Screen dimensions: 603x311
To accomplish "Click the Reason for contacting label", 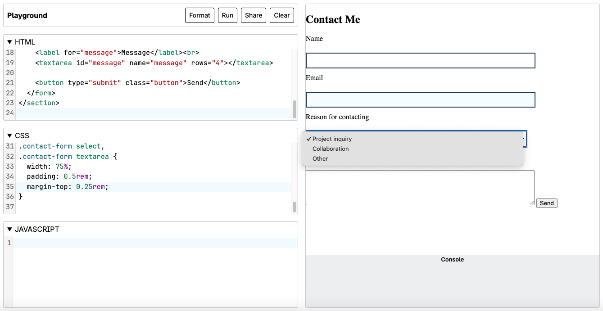I will 337,117.
